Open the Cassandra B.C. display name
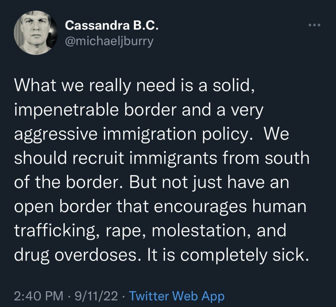336x307 pixels. (x=112, y=25)
